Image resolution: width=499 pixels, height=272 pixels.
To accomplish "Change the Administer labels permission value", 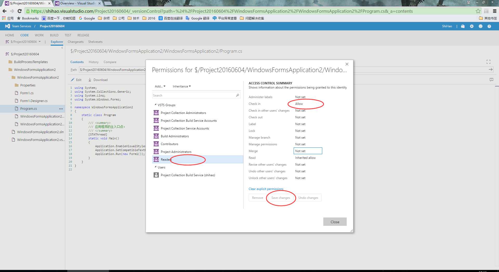I will (308, 97).
